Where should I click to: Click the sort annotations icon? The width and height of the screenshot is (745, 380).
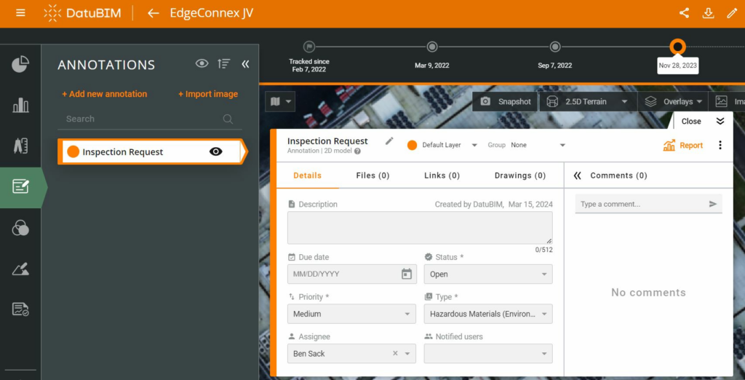click(x=224, y=63)
